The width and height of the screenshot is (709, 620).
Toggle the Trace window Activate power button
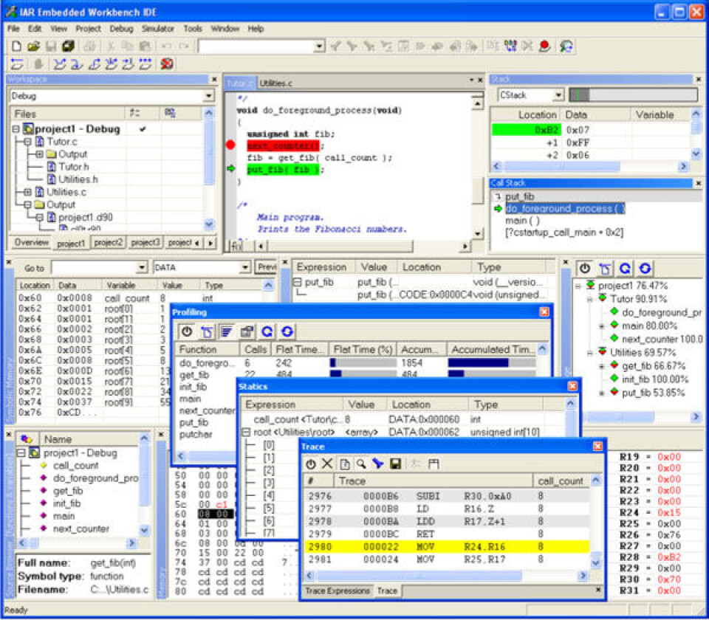coord(311,464)
